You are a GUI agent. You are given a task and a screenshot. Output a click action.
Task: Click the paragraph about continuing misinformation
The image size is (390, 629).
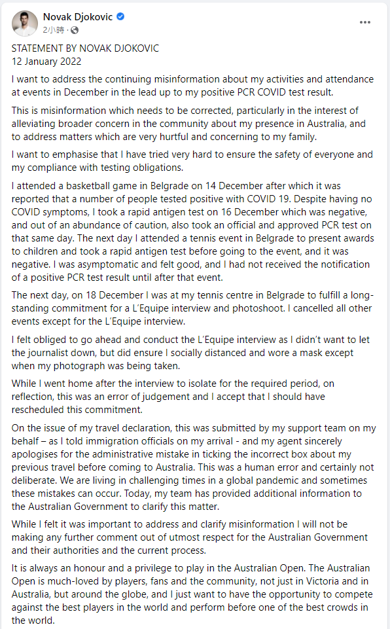[x=192, y=86]
